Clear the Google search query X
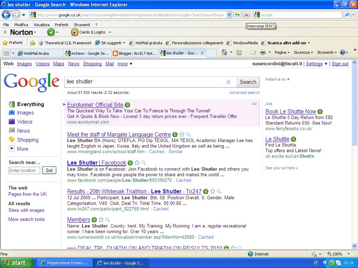This screenshot has width=358, height=268. point(228,82)
